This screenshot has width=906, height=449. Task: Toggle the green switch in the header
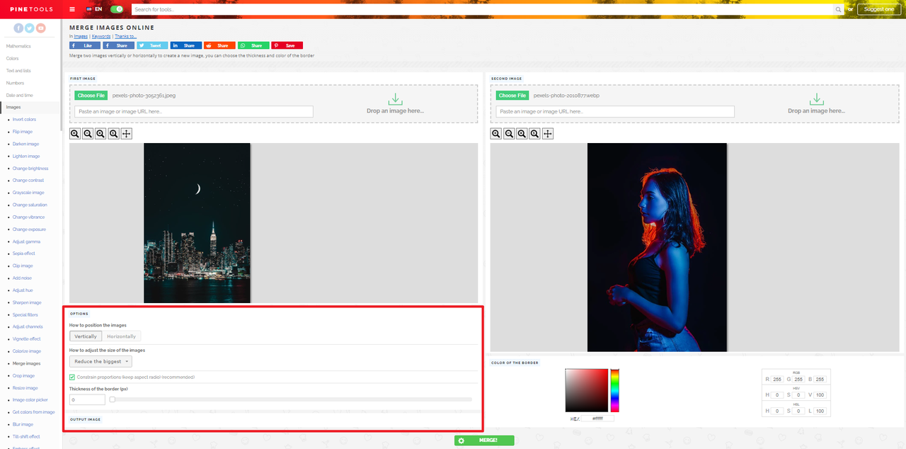pos(117,9)
